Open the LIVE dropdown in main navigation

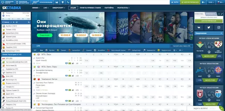(46, 8)
